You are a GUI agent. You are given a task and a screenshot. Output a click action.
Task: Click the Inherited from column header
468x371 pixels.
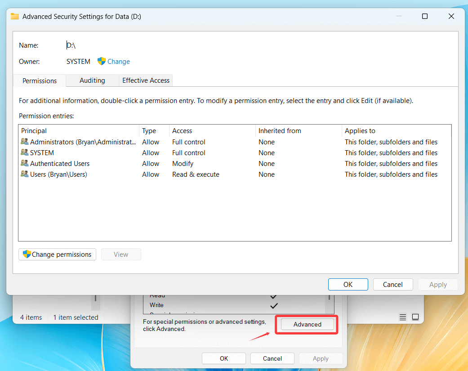(x=280, y=131)
